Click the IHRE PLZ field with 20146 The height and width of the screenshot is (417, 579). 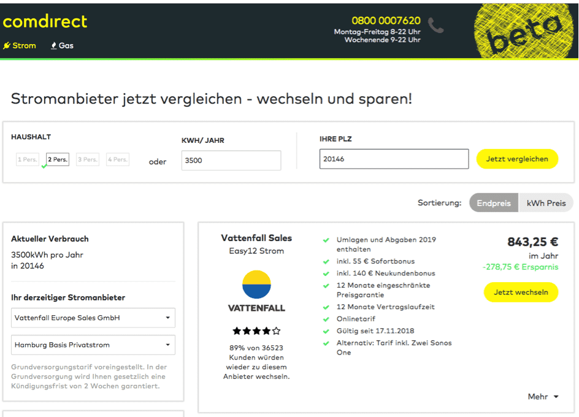pyautogui.click(x=394, y=159)
